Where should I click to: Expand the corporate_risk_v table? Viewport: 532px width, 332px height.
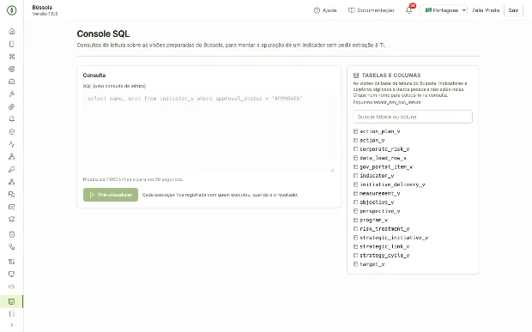(x=381, y=149)
